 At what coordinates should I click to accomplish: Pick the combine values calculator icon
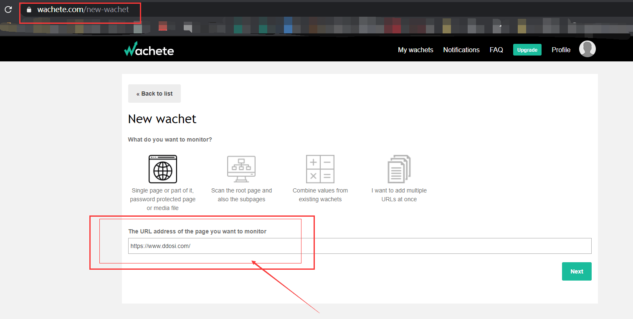pyautogui.click(x=320, y=169)
